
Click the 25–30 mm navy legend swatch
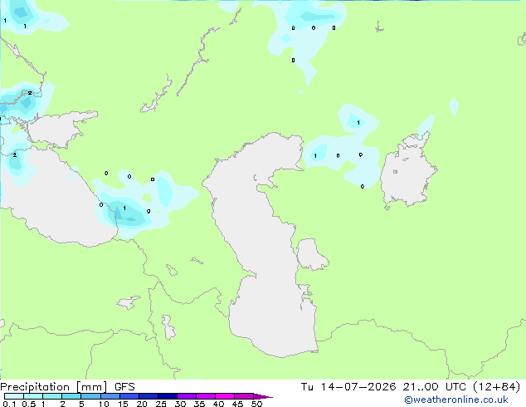point(168,396)
